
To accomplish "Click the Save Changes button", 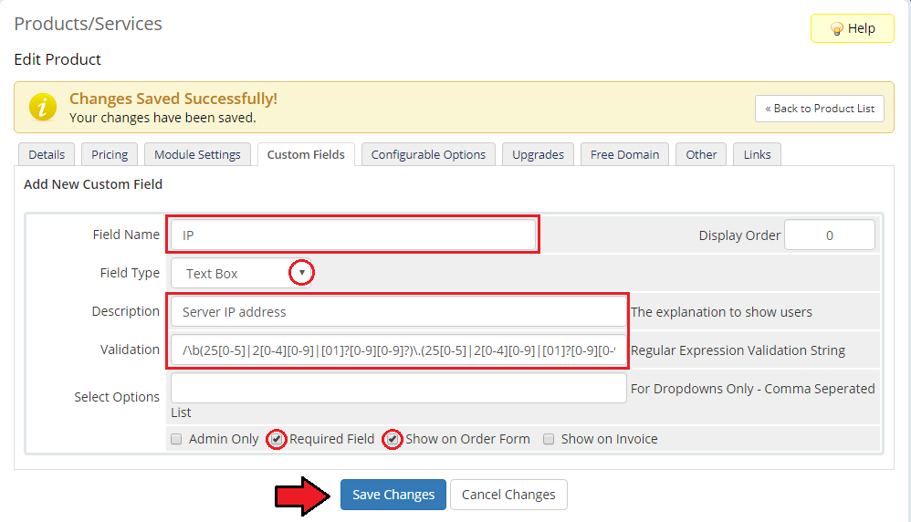I will (x=393, y=495).
